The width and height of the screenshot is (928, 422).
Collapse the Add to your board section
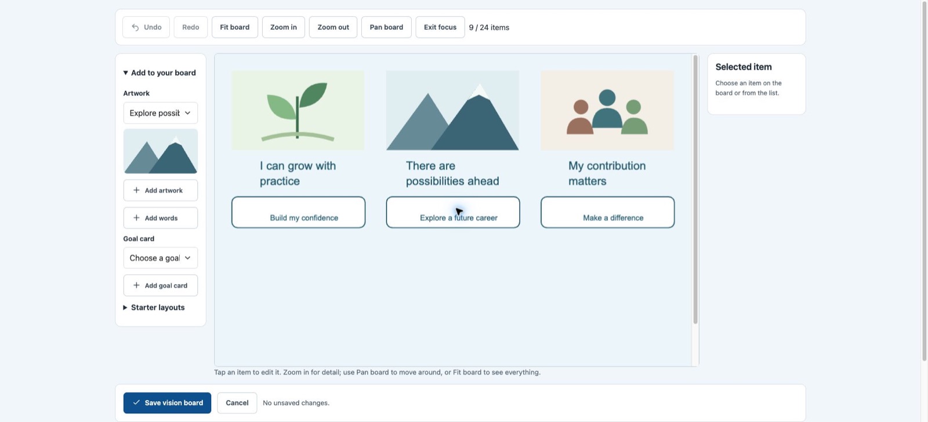coord(159,73)
